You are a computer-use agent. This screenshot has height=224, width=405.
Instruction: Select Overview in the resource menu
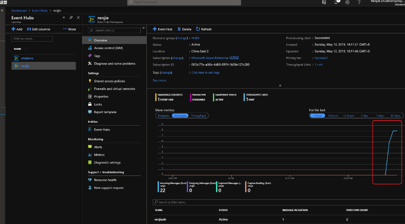100,40
